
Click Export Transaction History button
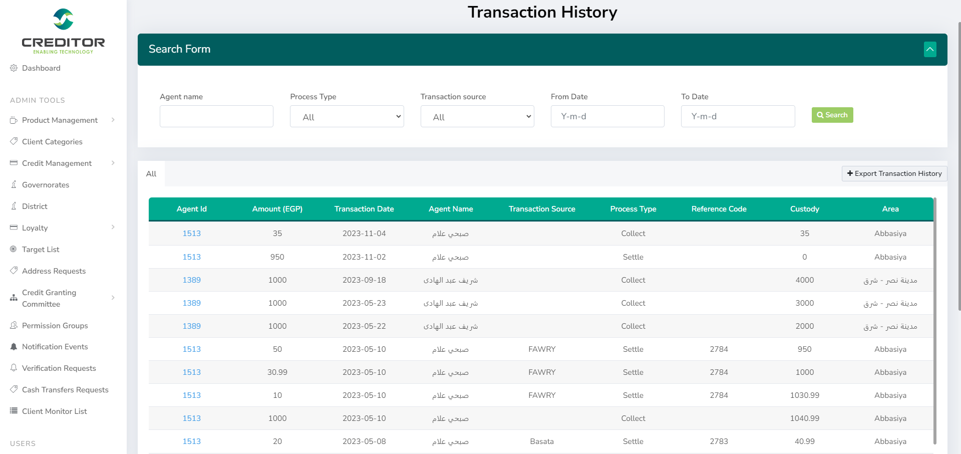click(x=894, y=173)
